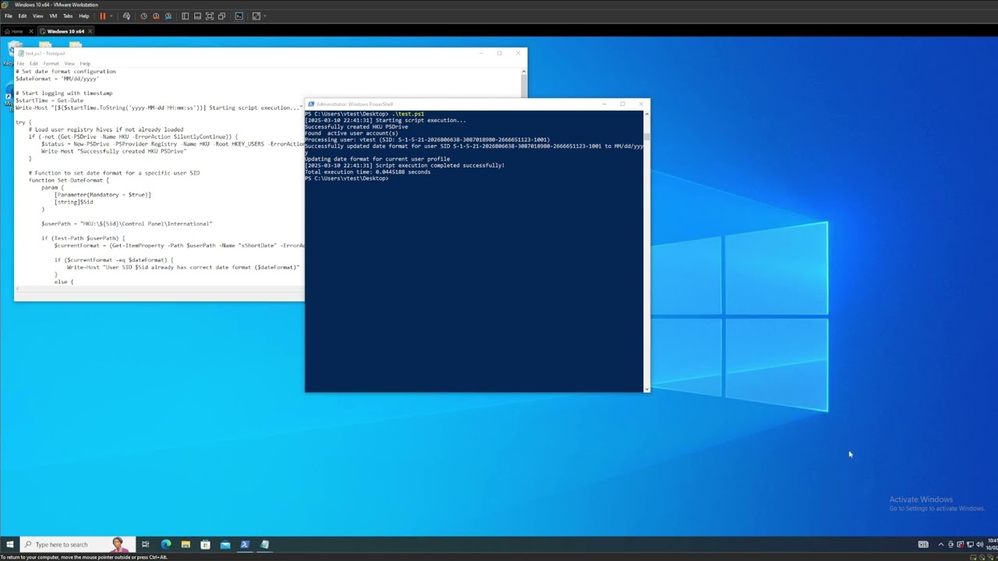Click the VMware full screen mode icon

(x=210, y=16)
